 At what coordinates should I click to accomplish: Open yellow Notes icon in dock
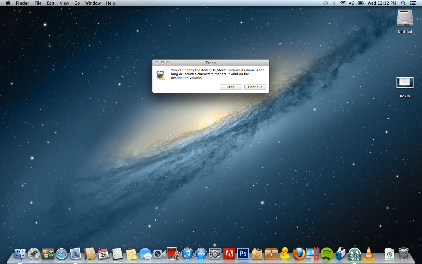pyautogui.click(x=131, y=254)
